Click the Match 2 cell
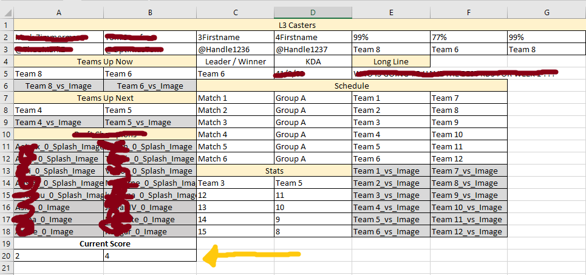Viewport: 586px width, 275px height. pos(235,110)
